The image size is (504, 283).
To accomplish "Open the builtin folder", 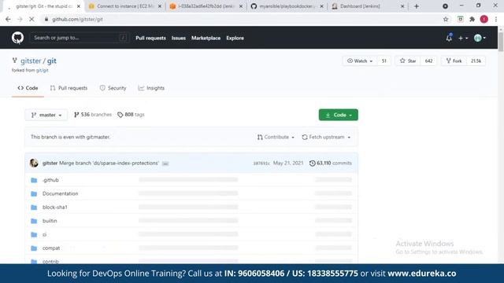I will (50, 221).
